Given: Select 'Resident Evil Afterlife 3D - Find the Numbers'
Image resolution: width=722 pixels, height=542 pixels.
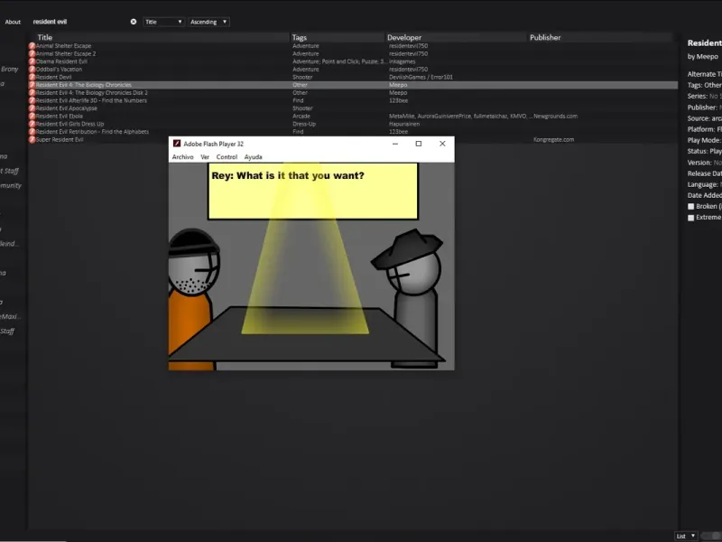Looking at the screenshot, I should [x=353, y=100].
